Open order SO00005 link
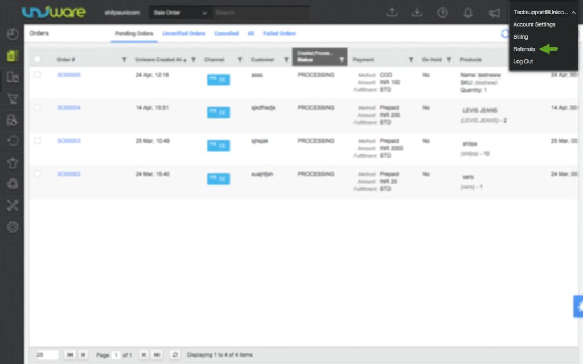 pos(69,75)
